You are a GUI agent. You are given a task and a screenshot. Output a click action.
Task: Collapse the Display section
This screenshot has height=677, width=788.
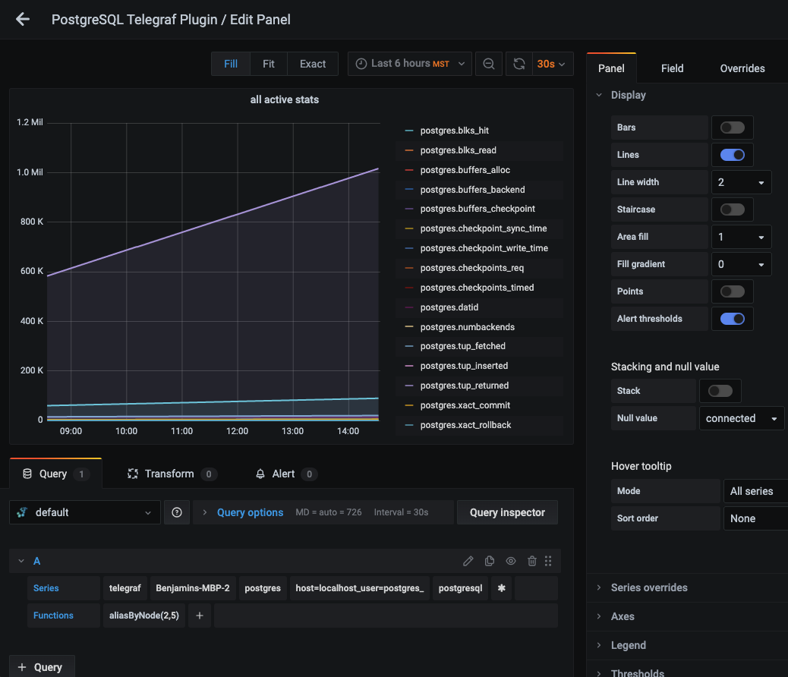click(628, 95)
